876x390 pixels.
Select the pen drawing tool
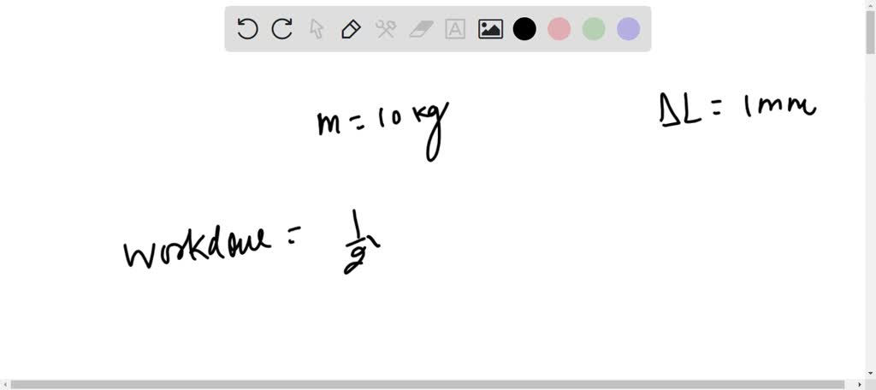point(351,29)
